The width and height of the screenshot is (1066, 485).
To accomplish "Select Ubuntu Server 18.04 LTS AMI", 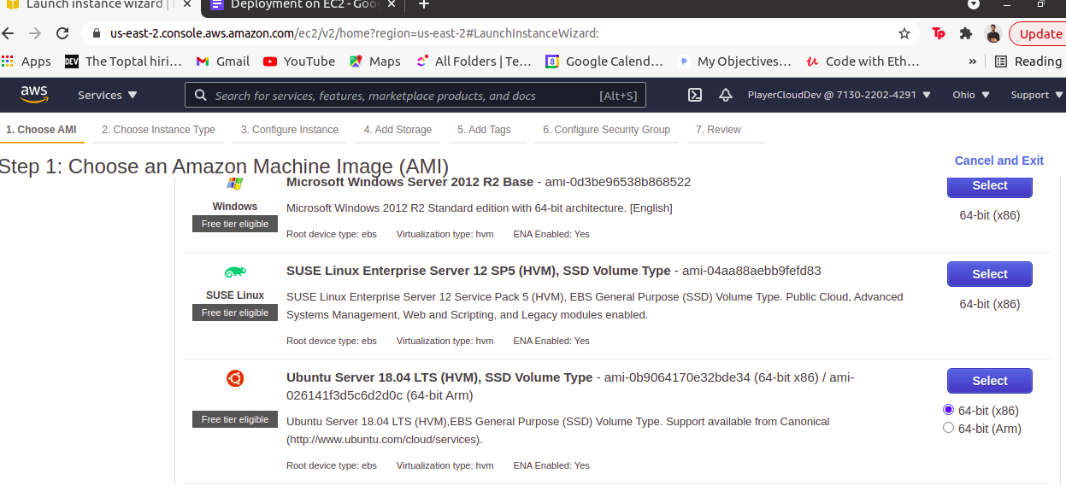I will pos(989,381).
